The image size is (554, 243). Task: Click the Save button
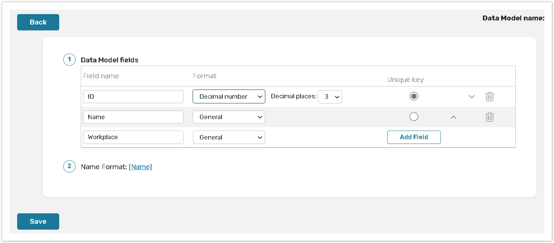point(38,221)
